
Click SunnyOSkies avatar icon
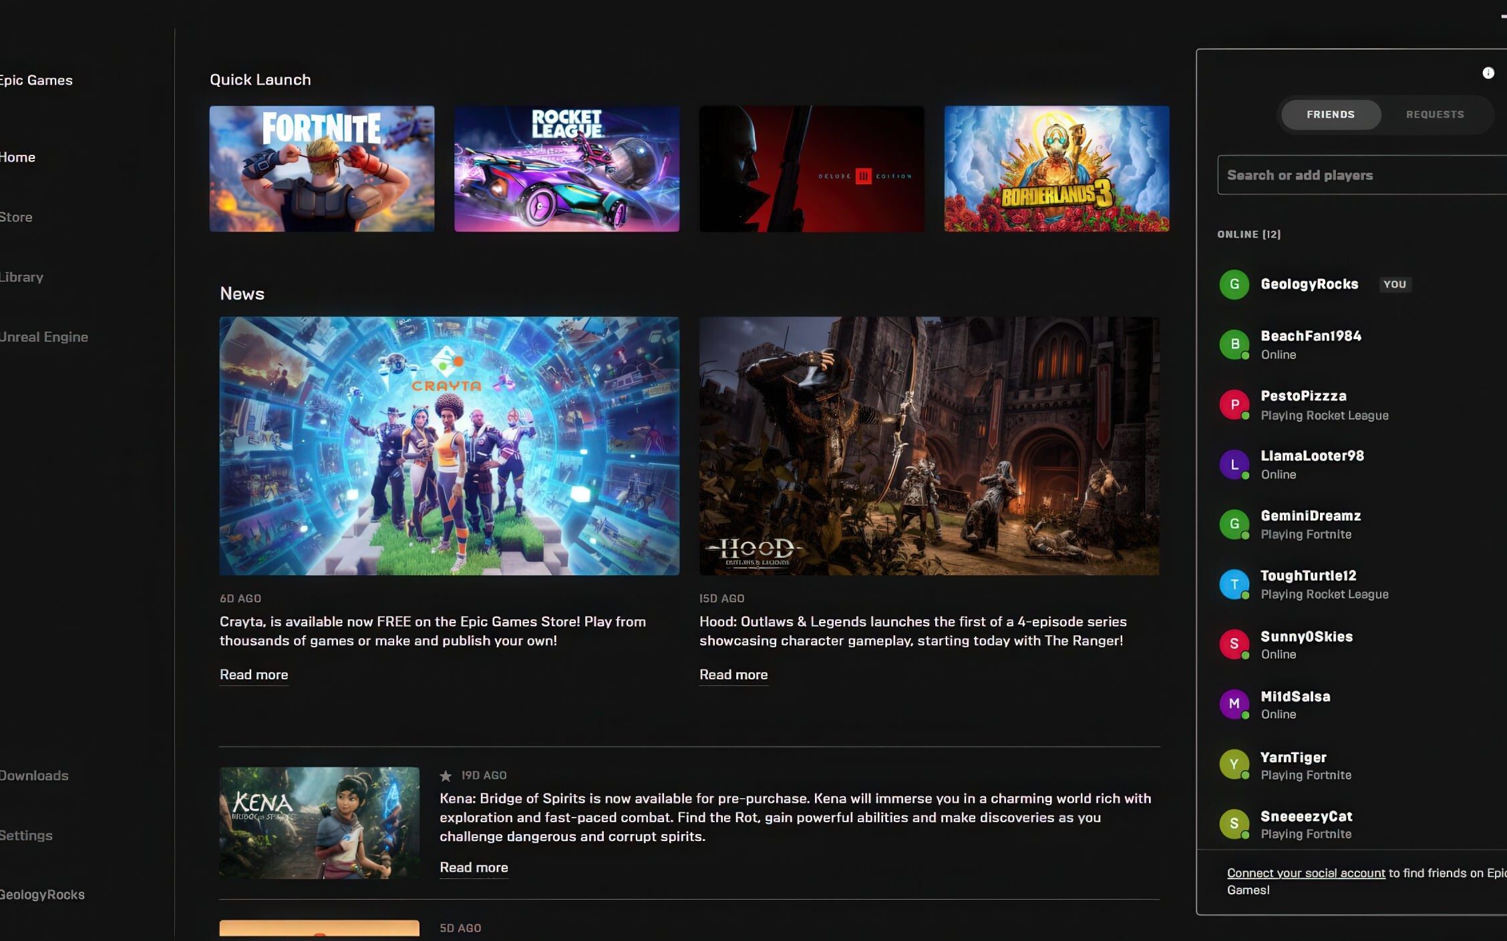point(1234,644)
